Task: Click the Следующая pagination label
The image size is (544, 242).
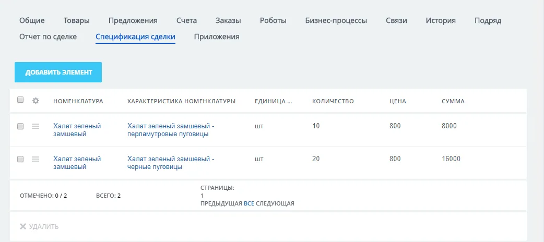Action: coord(275,203)
